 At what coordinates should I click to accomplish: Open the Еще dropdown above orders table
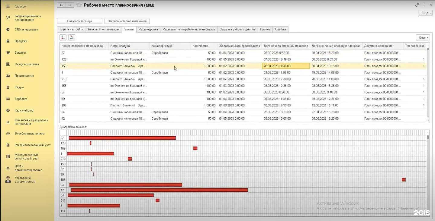pos(423,37)
